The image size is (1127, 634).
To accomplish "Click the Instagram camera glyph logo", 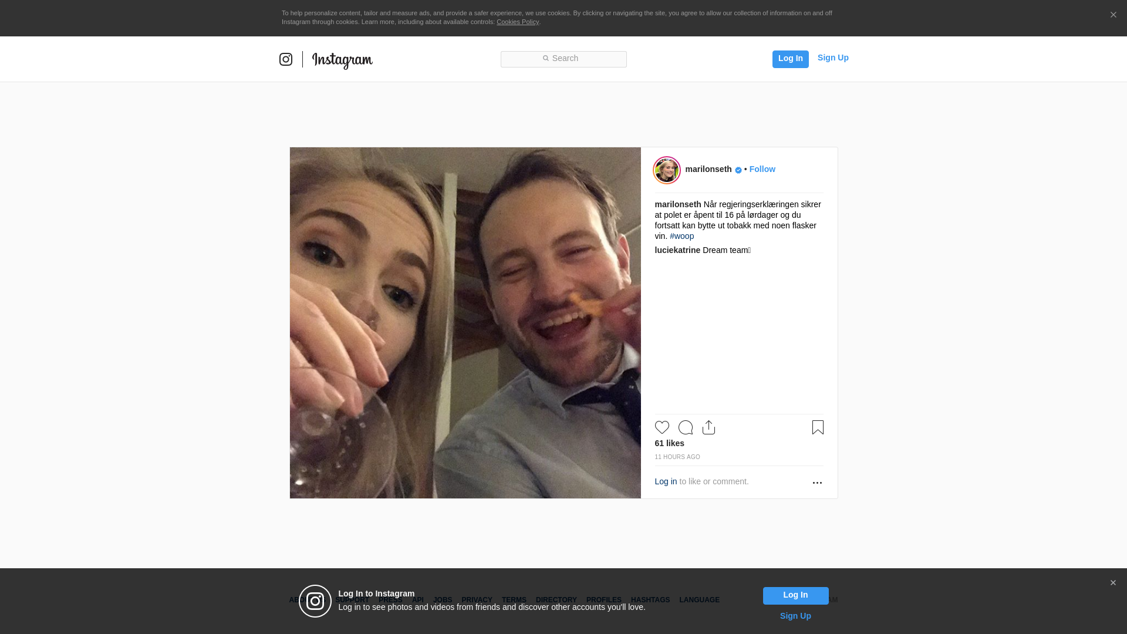I will pos(286,59).
